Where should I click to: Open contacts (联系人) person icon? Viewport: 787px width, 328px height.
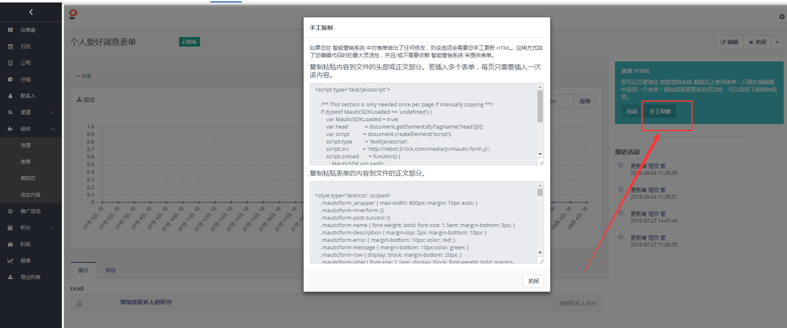(10, 96)
